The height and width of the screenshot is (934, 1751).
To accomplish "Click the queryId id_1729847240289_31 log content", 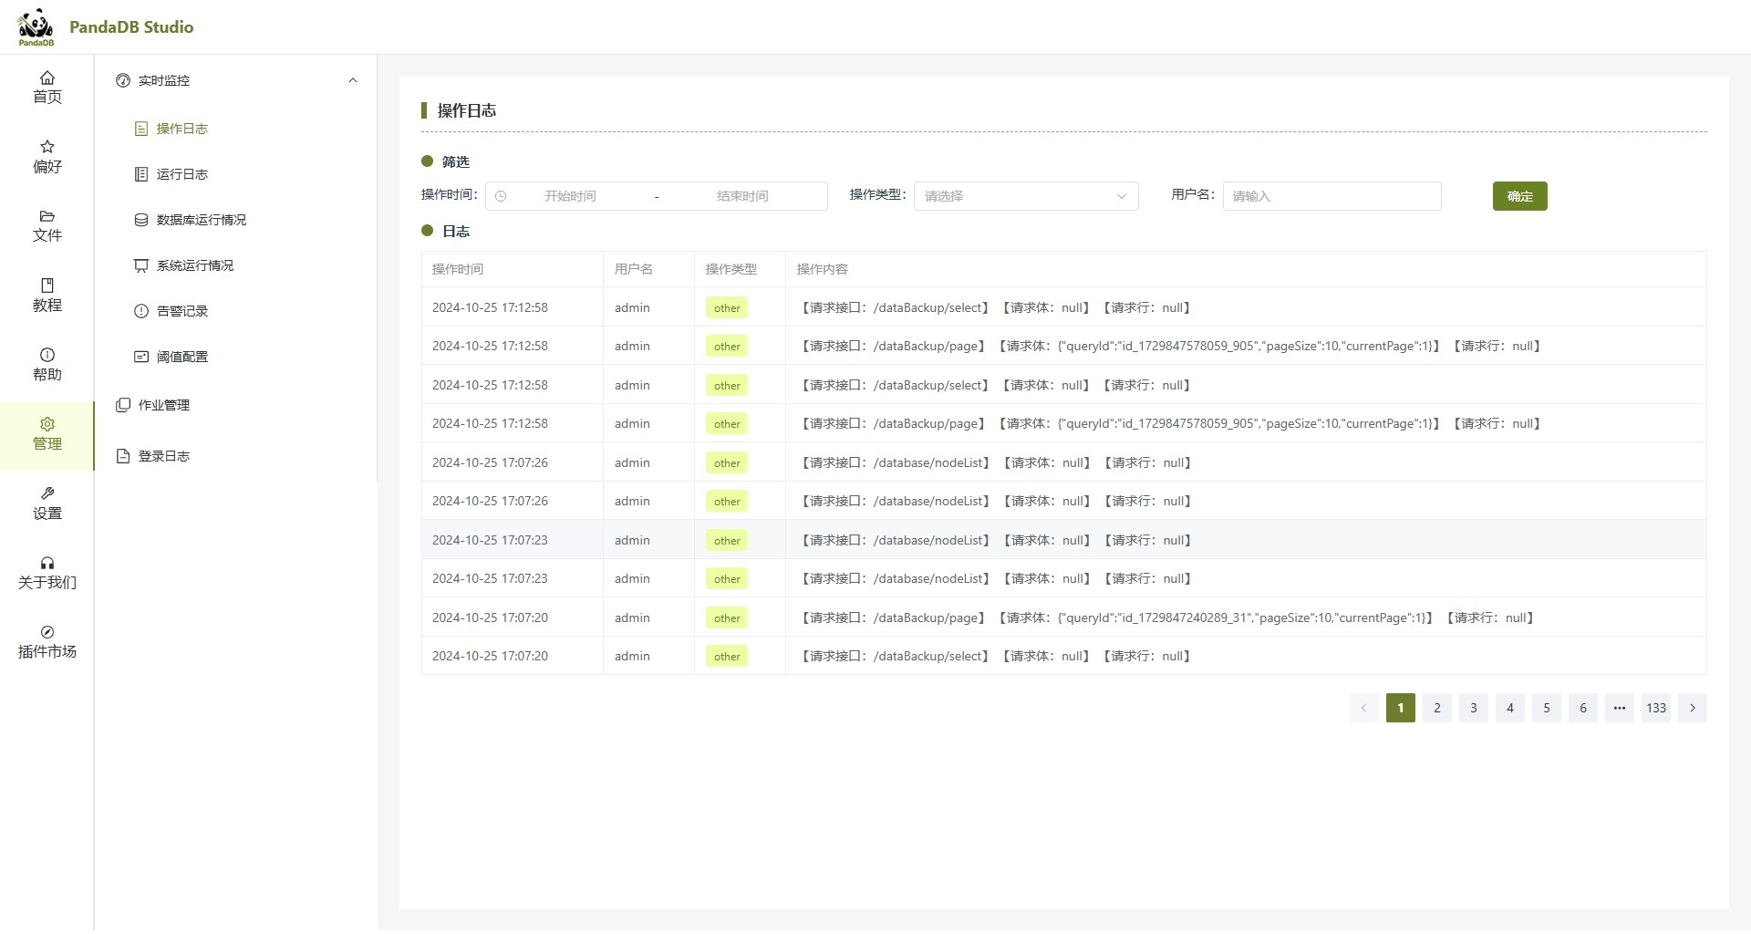I will click(x=1168, y=617).
